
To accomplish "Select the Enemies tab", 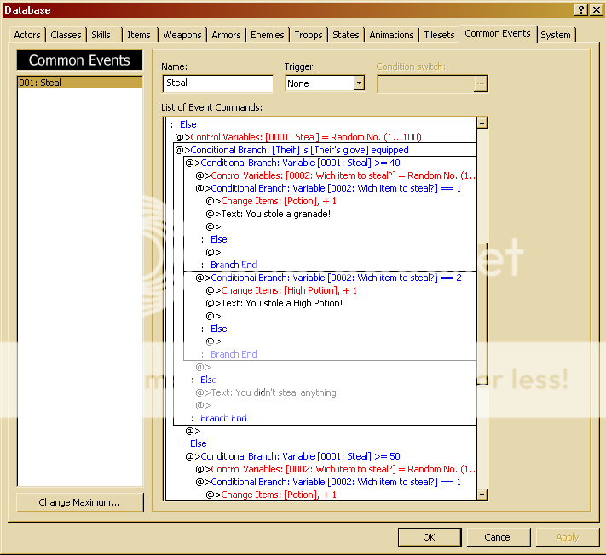I will (x=268, y=35).
